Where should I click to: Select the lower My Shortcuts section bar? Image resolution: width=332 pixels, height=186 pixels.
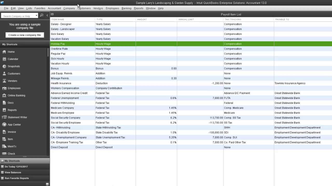point(25,161)
